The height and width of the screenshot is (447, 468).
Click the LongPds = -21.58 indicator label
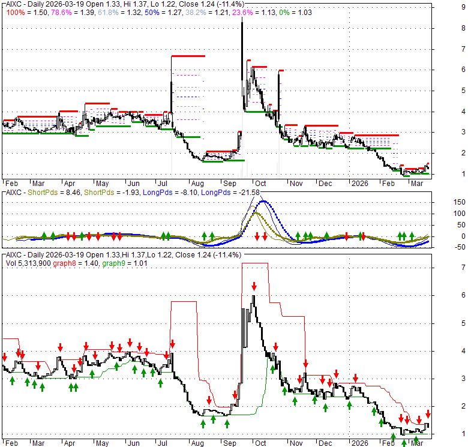[x=226, y=192]
